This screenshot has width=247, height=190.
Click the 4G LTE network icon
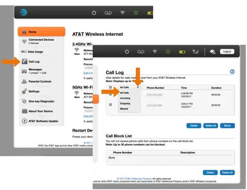tap(212, 52)
